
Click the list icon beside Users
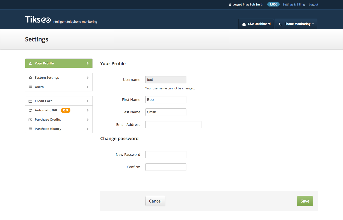(x=30, y=87)
